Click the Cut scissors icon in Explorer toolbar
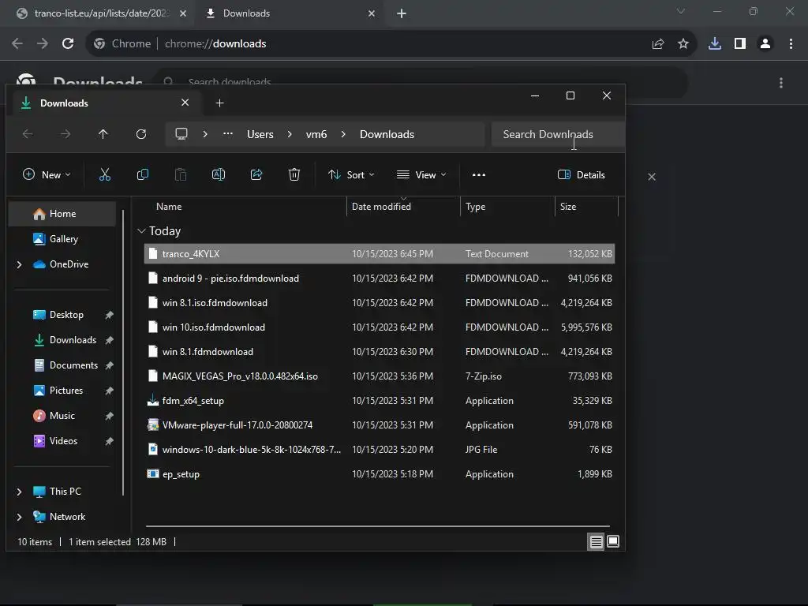Image resolution: width=808 pixels, height=606 pixels. (x=105, y=174)
